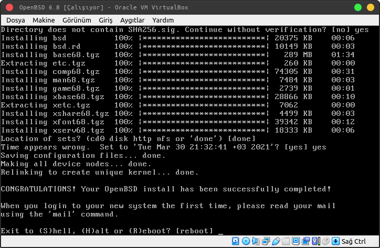
Task: Click the 'Installing comp68.tgz' line
Action: point(177,71)
